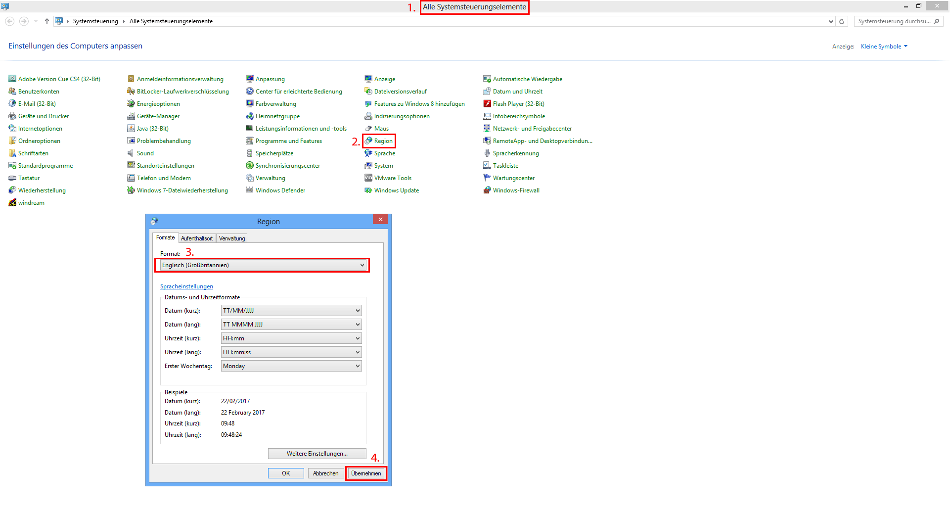950x515 pixels.
Task: Open the Spracheinstellungen link
Action: 186,286
